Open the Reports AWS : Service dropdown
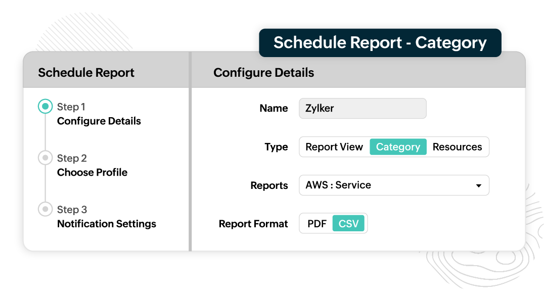 [x=394, y=185]
